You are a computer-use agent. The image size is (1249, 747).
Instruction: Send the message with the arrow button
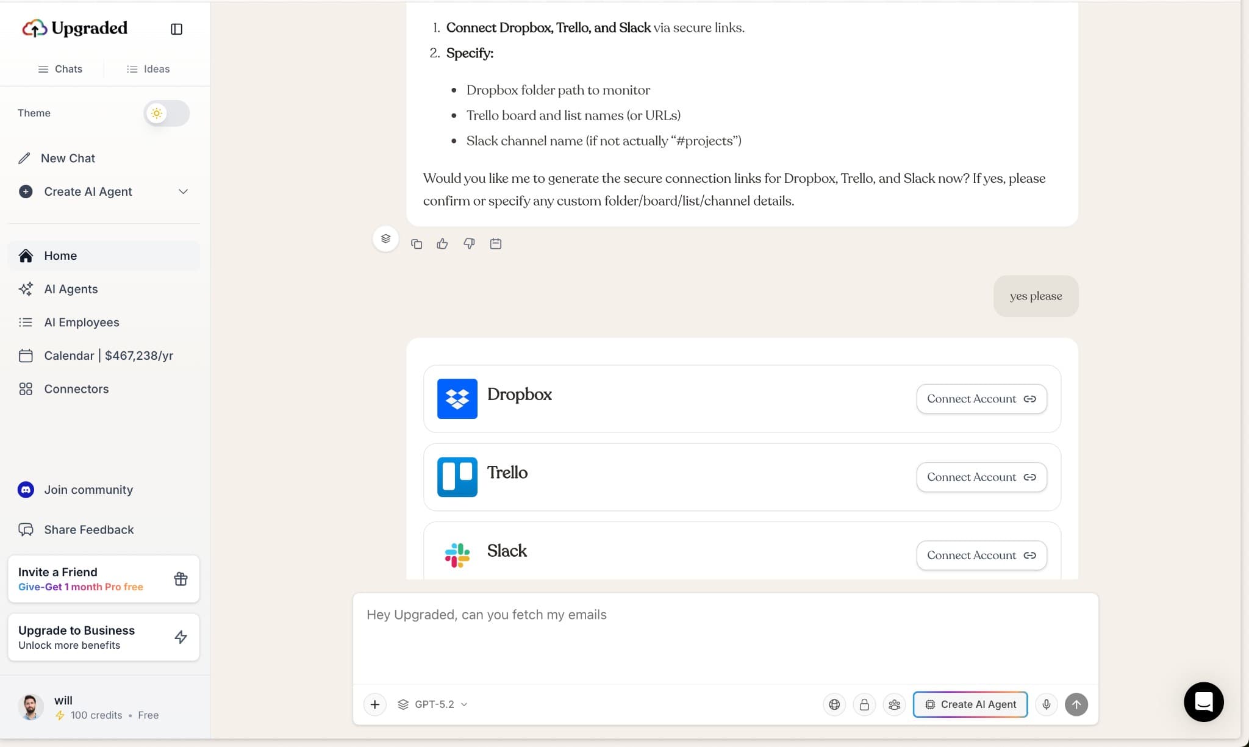click(x=1076, y=704)
